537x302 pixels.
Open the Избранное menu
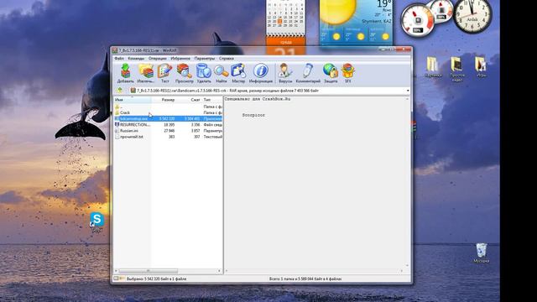point(180,59)
